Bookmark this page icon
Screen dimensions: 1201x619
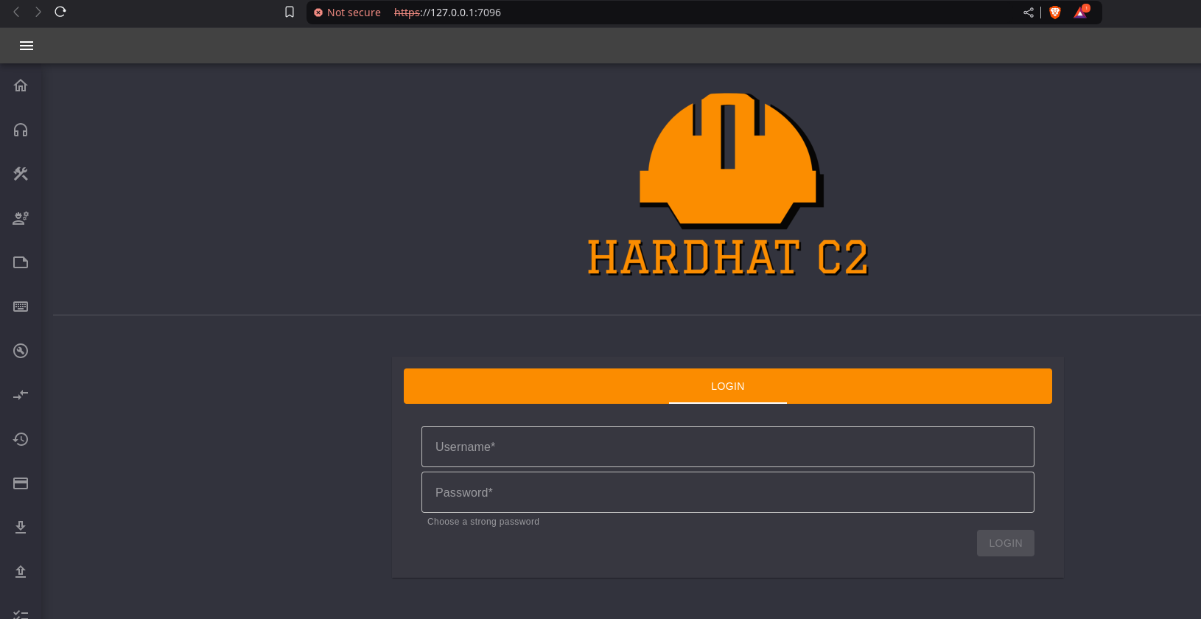(x=290, y=12)
